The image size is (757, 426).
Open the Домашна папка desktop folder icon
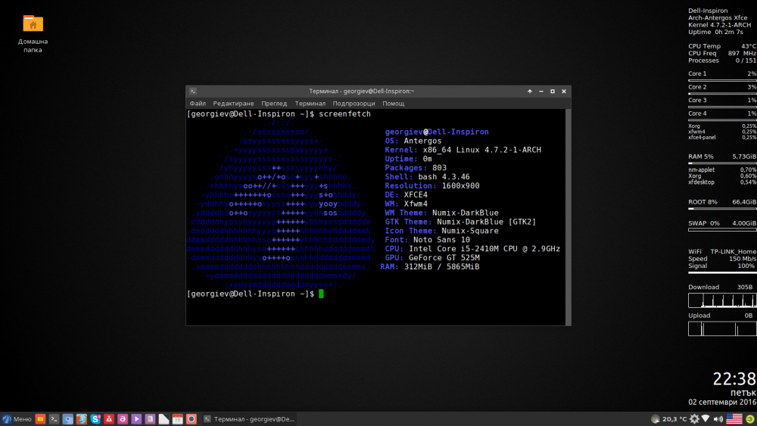pos(33,33)
